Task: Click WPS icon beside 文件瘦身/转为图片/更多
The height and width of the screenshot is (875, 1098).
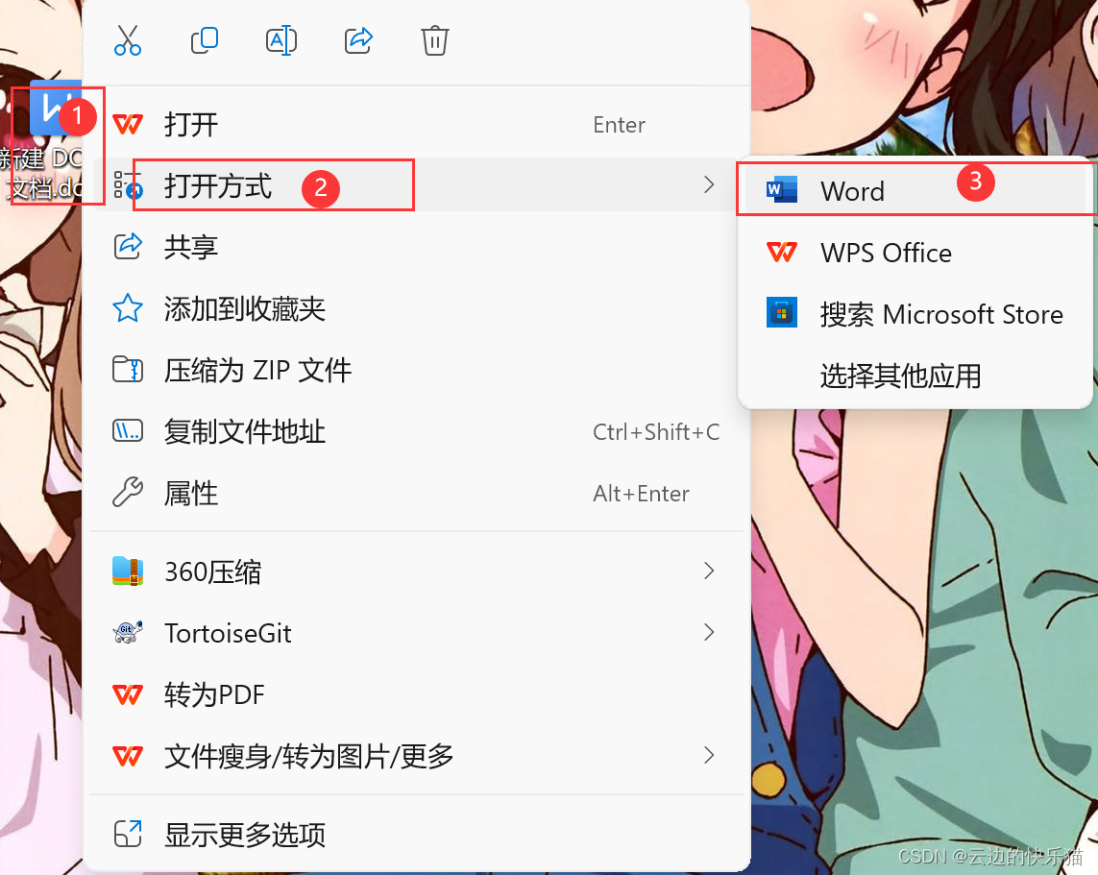Action: pyautogui.click(x=128, y=757)
